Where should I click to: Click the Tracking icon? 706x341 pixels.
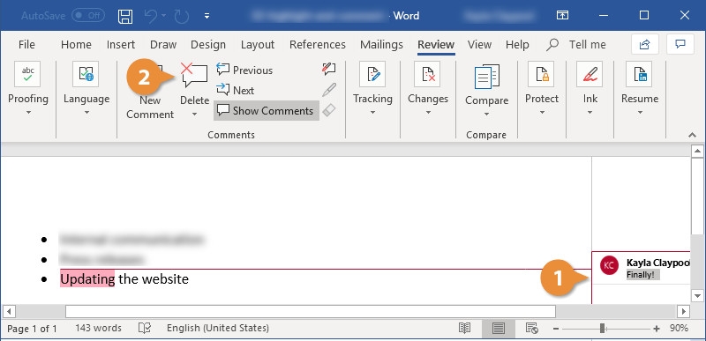point(372,74)
